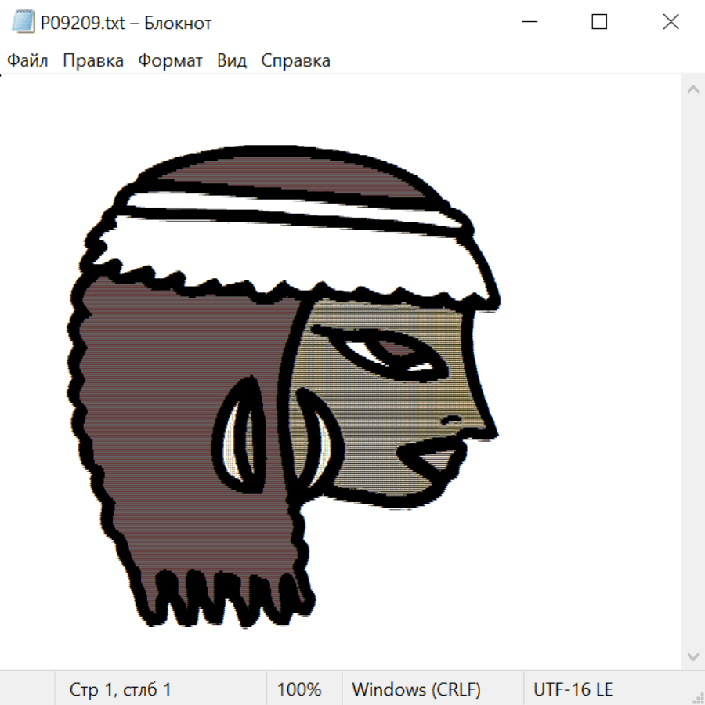The image size is (705, 705).
Task: Open the Правка menu
Action: (x=93, y=61)
